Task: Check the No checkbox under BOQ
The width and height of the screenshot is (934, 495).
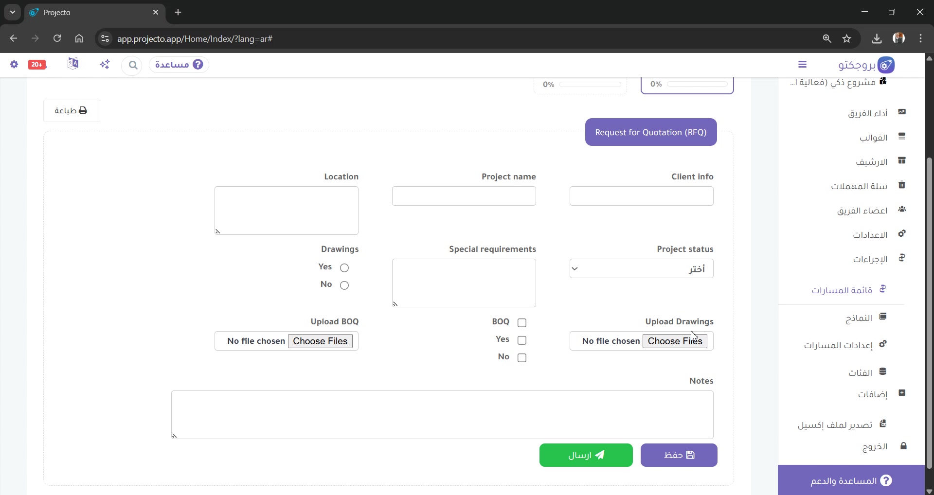Action: (x=522, y=357)
